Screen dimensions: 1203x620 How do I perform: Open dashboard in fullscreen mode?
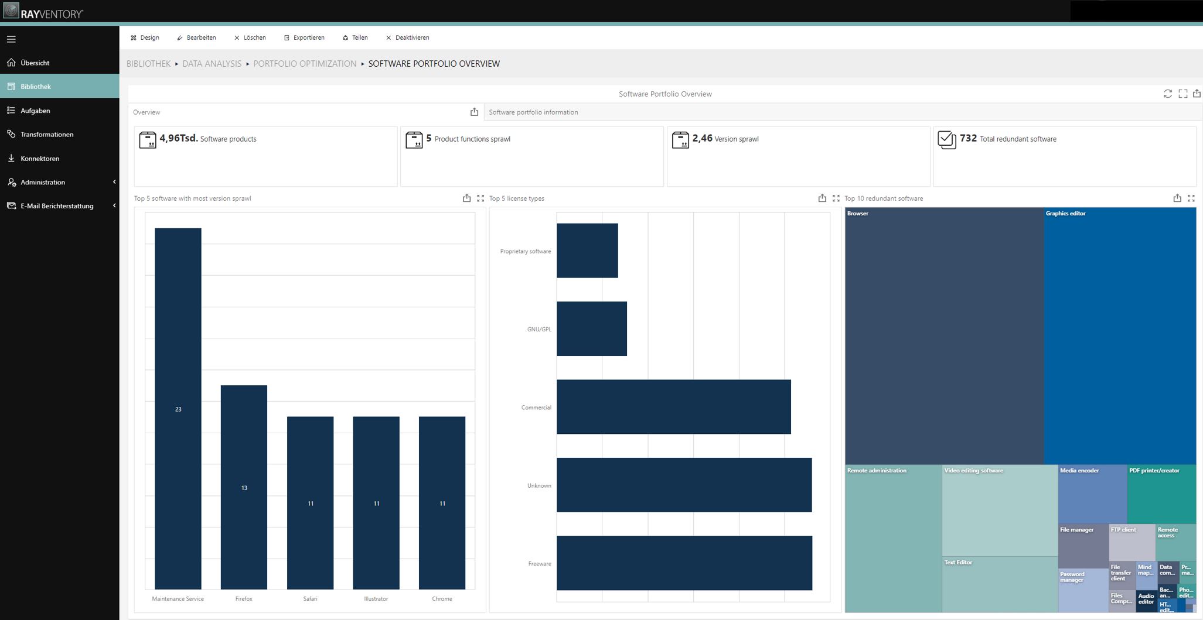1182,94
